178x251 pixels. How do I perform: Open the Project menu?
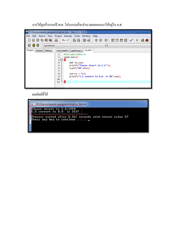[x=58, y=36]
